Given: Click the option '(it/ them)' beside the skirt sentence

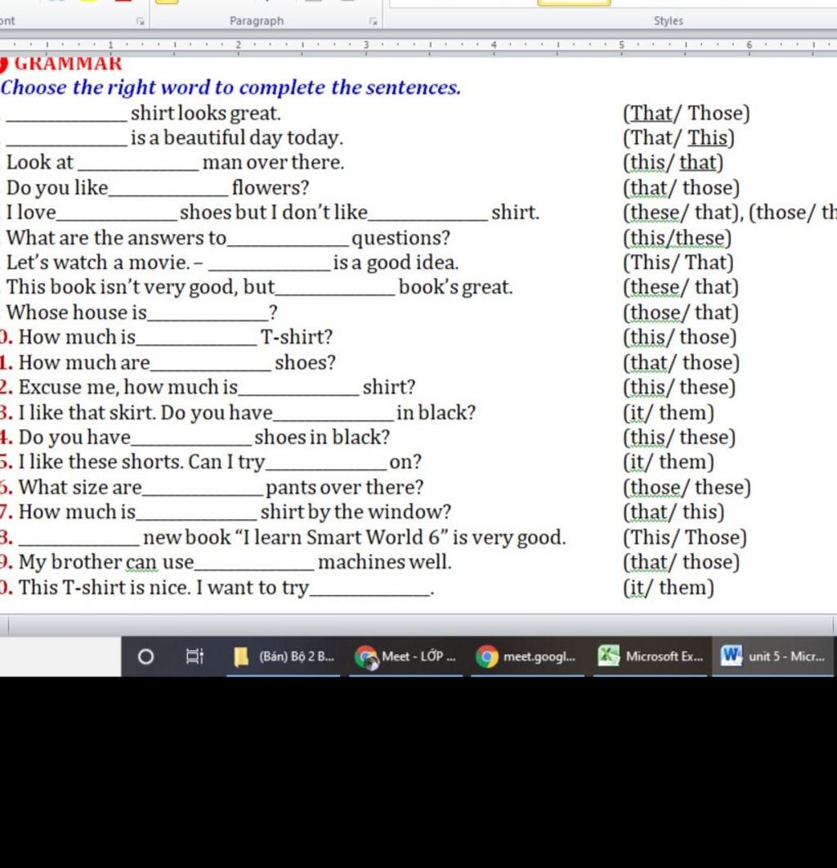Looking at the screenshot, I should tap(669, 413).
